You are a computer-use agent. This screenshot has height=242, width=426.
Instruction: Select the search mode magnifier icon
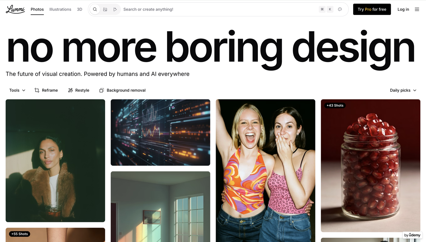click(x=95, y=9)
